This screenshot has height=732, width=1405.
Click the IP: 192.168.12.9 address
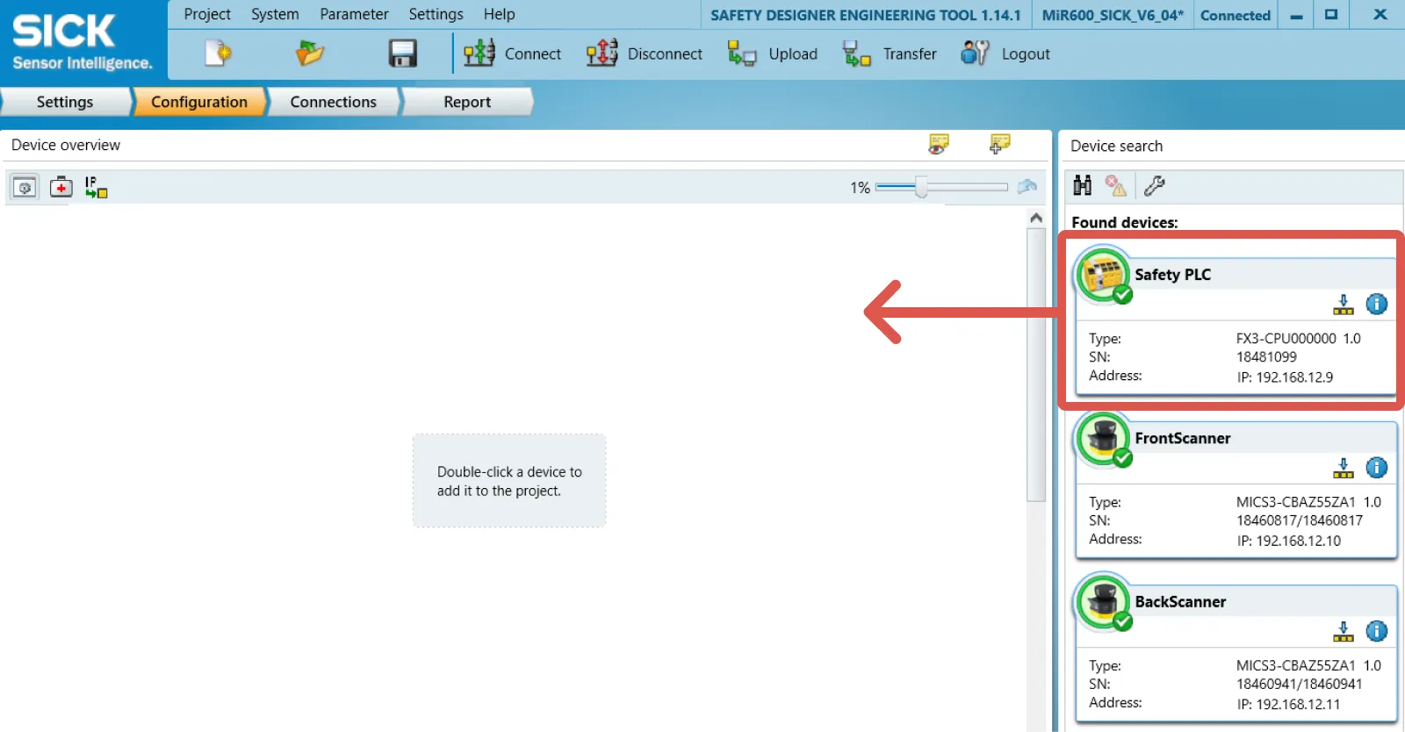tap(1285, 377)
